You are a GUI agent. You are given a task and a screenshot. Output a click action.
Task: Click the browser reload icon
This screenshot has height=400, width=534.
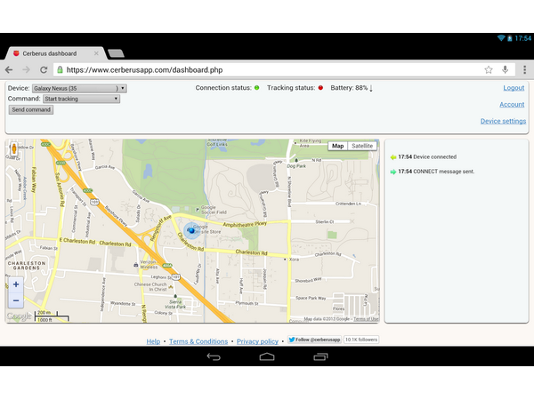[42, 69]
